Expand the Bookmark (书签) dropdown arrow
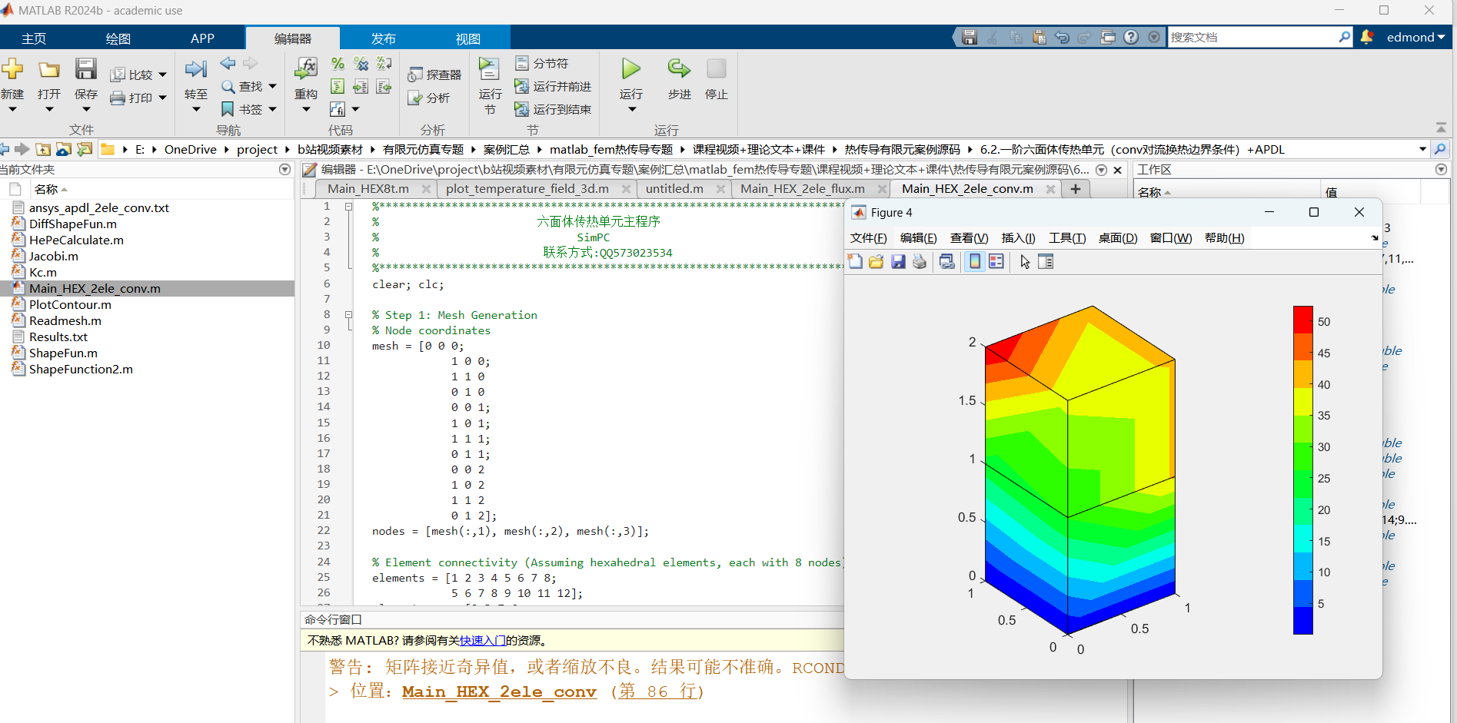1457x723 pixels. [x=272, y=110]
